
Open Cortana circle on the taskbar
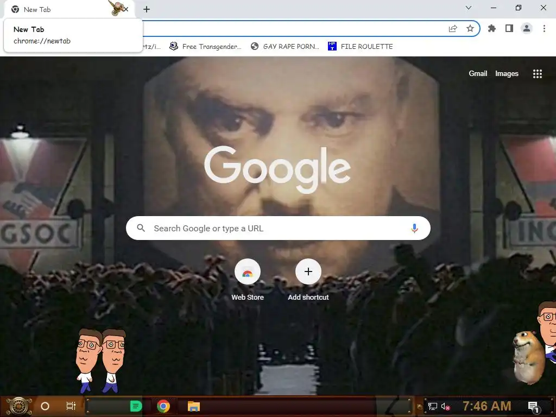point(45,406)
